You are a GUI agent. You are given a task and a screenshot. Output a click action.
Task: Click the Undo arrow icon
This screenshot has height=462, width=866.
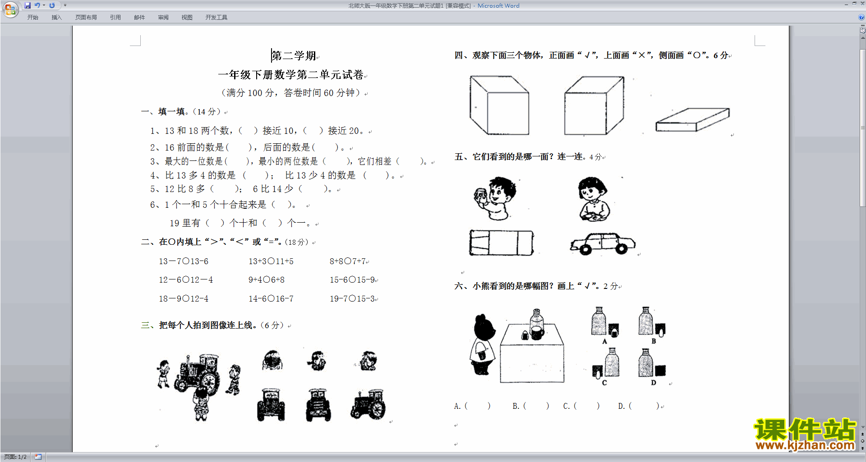click(37, 5)
